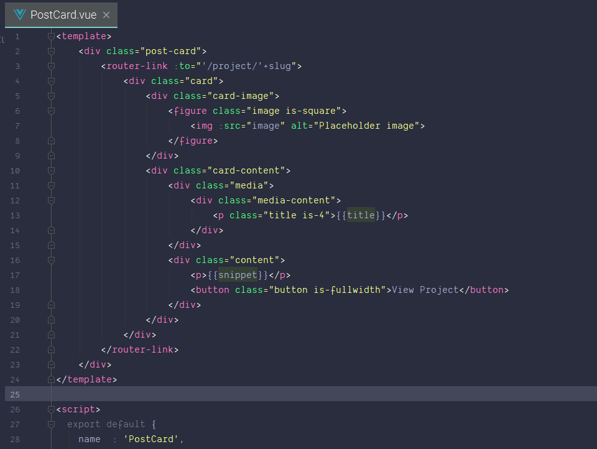
Task: Click the {{title}} interpolation variable
Action: (361, 215)
